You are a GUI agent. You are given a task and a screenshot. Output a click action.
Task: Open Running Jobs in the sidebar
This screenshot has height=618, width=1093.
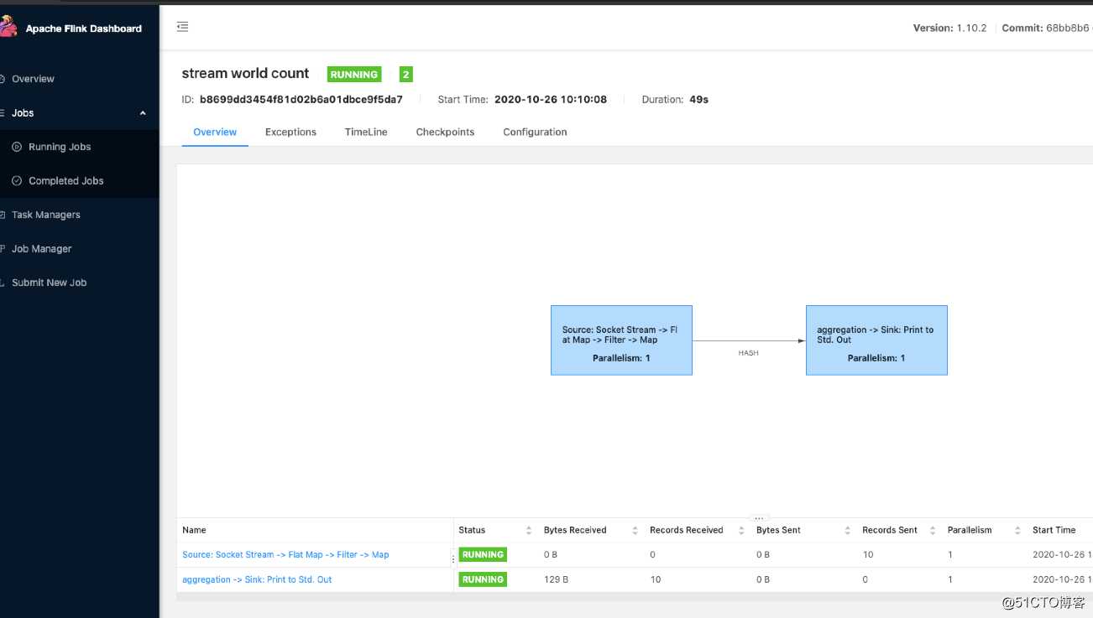(60, 147)
